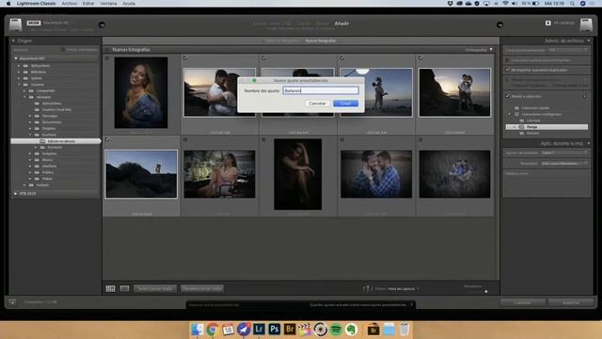The height and width of the screenshot is (339, 602).
Task: Open Final Cut Pro from the dock
Action: 305,330
